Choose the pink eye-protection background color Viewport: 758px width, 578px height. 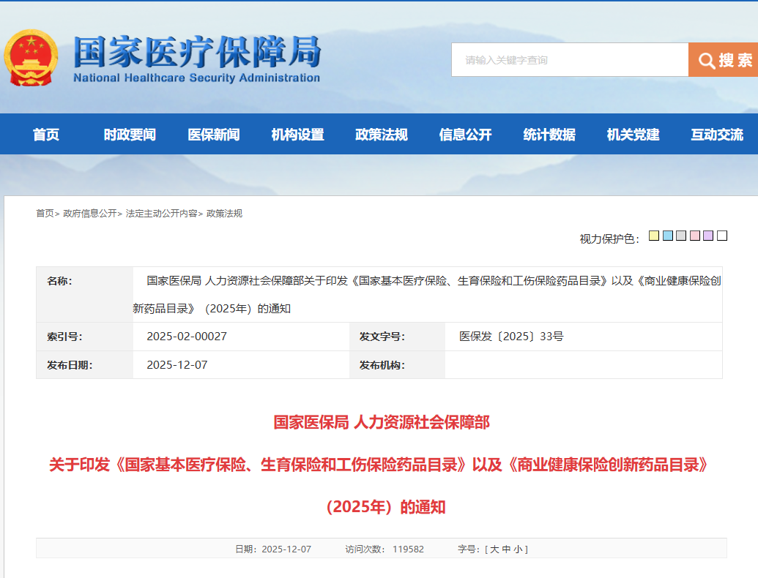(695, 236)
